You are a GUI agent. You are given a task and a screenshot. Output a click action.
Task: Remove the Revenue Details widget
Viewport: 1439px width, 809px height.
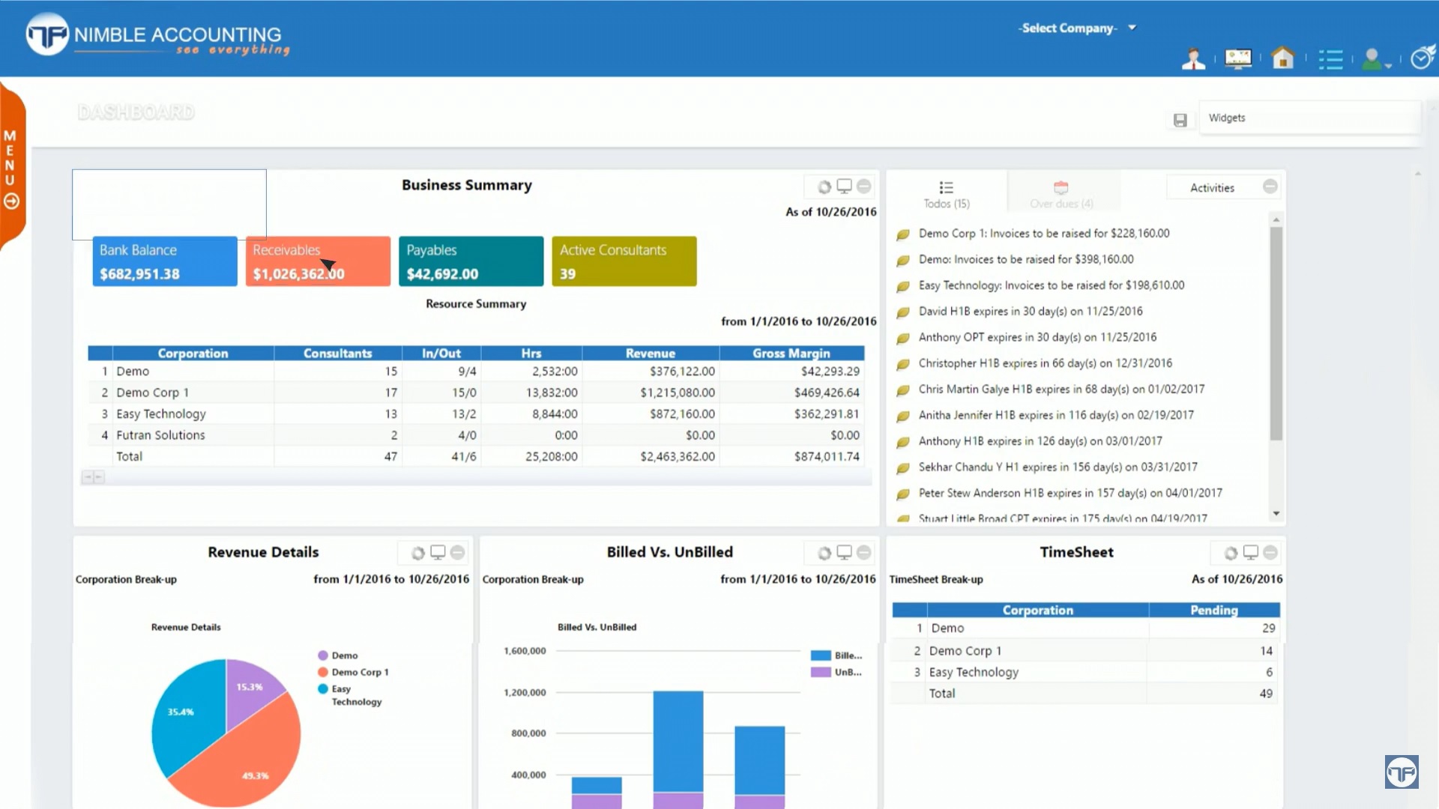457,552
